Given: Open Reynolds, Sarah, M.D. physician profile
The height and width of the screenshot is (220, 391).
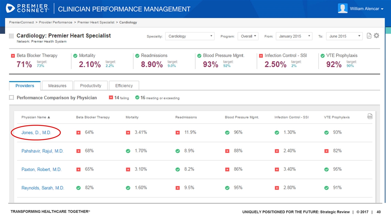Looking at the screenshot, I should click(x=43, y=188).
